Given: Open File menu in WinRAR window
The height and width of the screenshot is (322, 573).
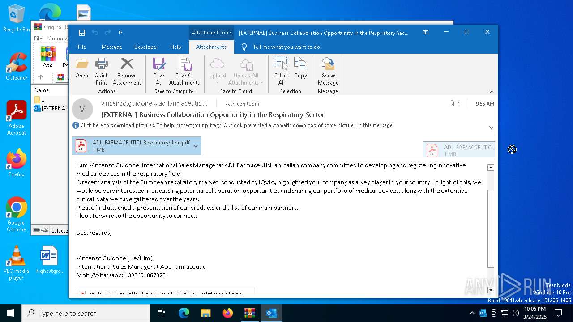Looking at the screenshot, I should coord(38,38).
